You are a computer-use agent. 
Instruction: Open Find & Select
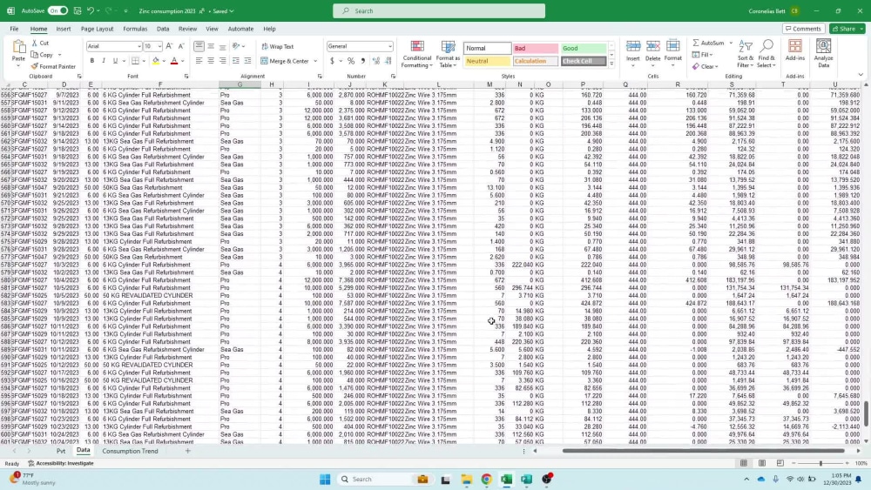(766, 54)
